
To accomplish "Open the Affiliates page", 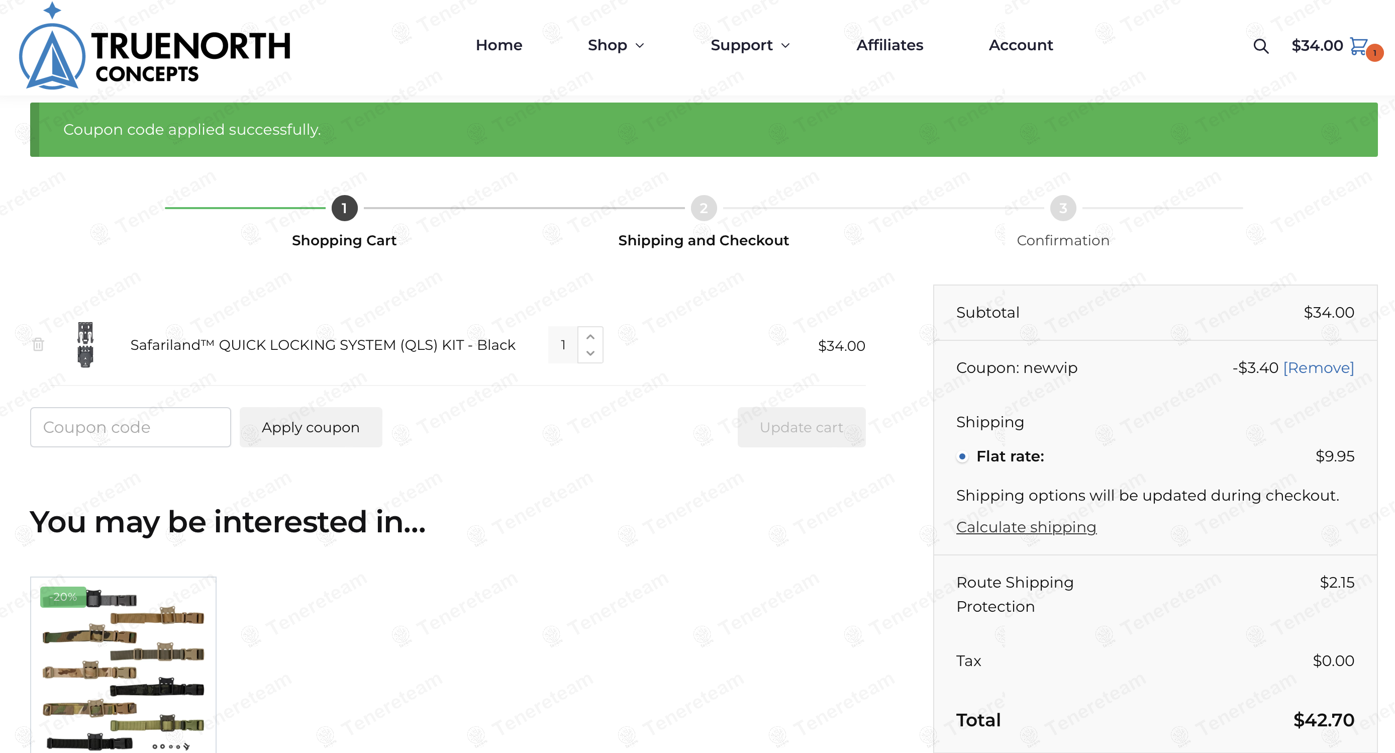I will click(x=889, y=45).
